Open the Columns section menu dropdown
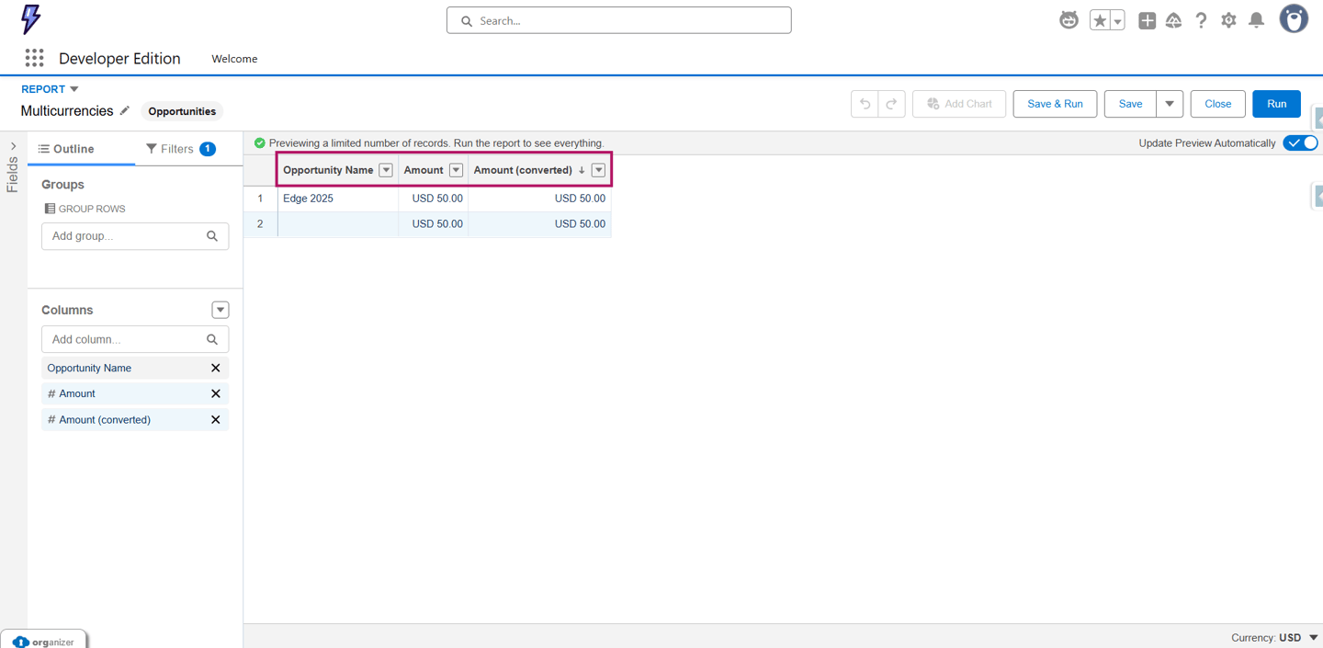The height and width of the screenshot is (648, 1323). tap(220, 310)
